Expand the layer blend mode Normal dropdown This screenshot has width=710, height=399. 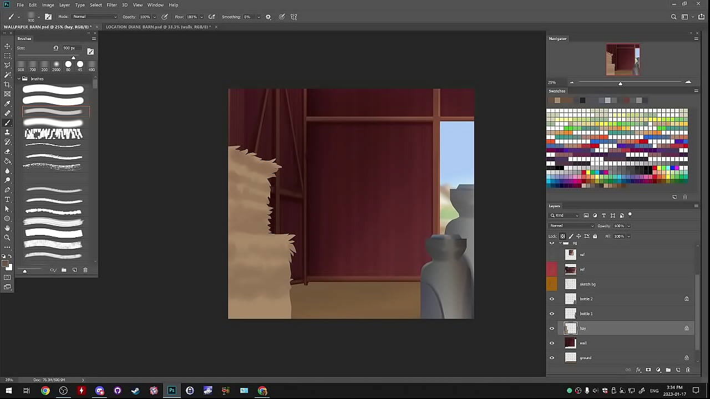(571, 226)
